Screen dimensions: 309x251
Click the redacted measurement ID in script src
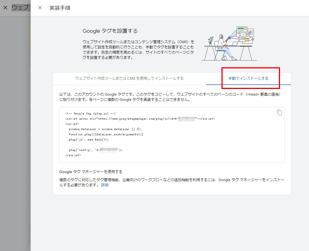click(187, 119)
